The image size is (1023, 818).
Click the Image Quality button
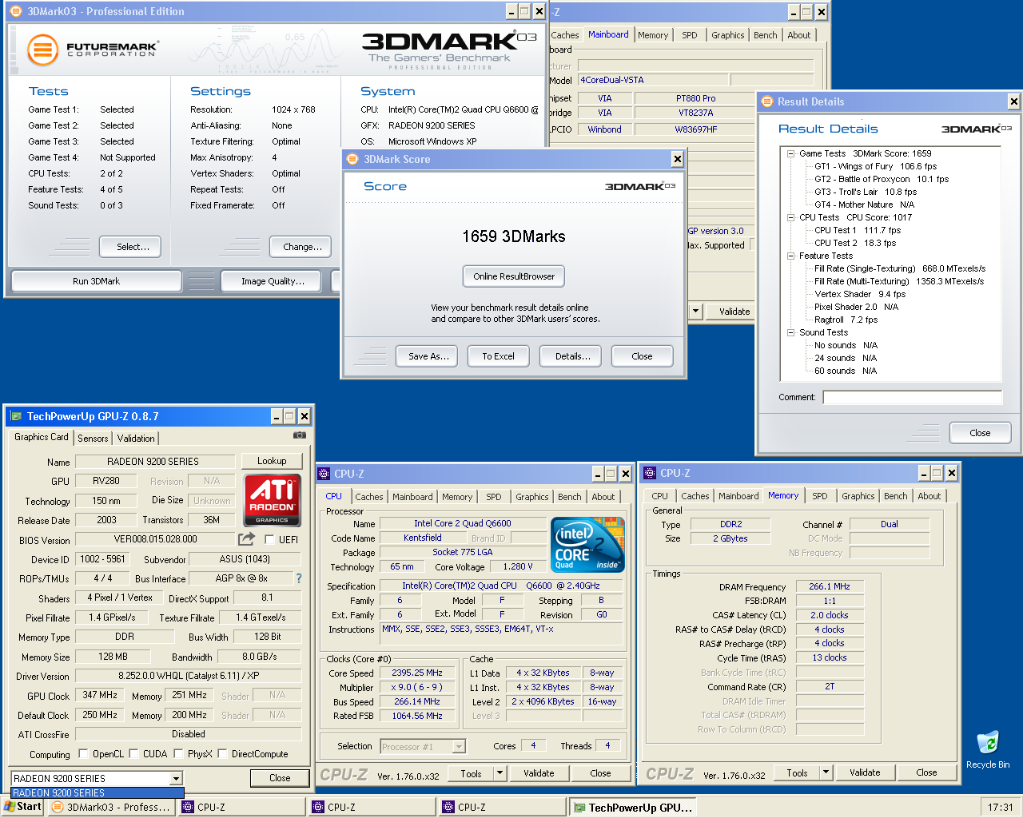click(273, 281)
